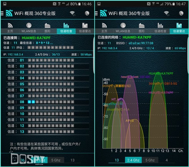Viewport: 189px width, 167px height.
Task: Select 信道雷达 tab on right screen
Action: click(179, 28)
